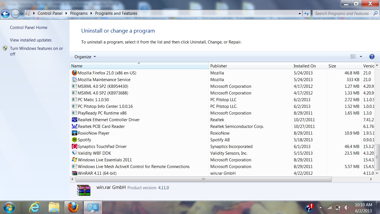Open the Organize dropdown menu
The image size is (380, 214).
[x=85, y=57]
